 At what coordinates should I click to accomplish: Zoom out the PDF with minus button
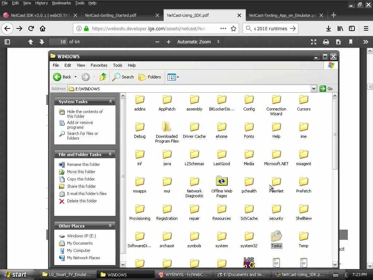(x=157, y=42)
